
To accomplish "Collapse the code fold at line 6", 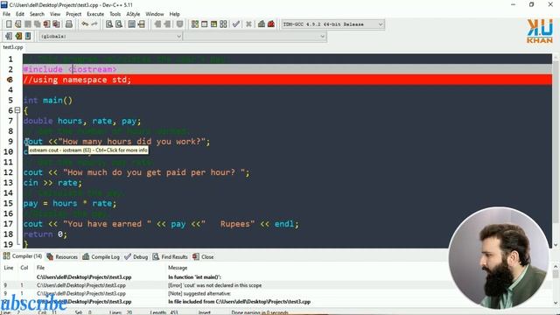I will coord(17,110).
